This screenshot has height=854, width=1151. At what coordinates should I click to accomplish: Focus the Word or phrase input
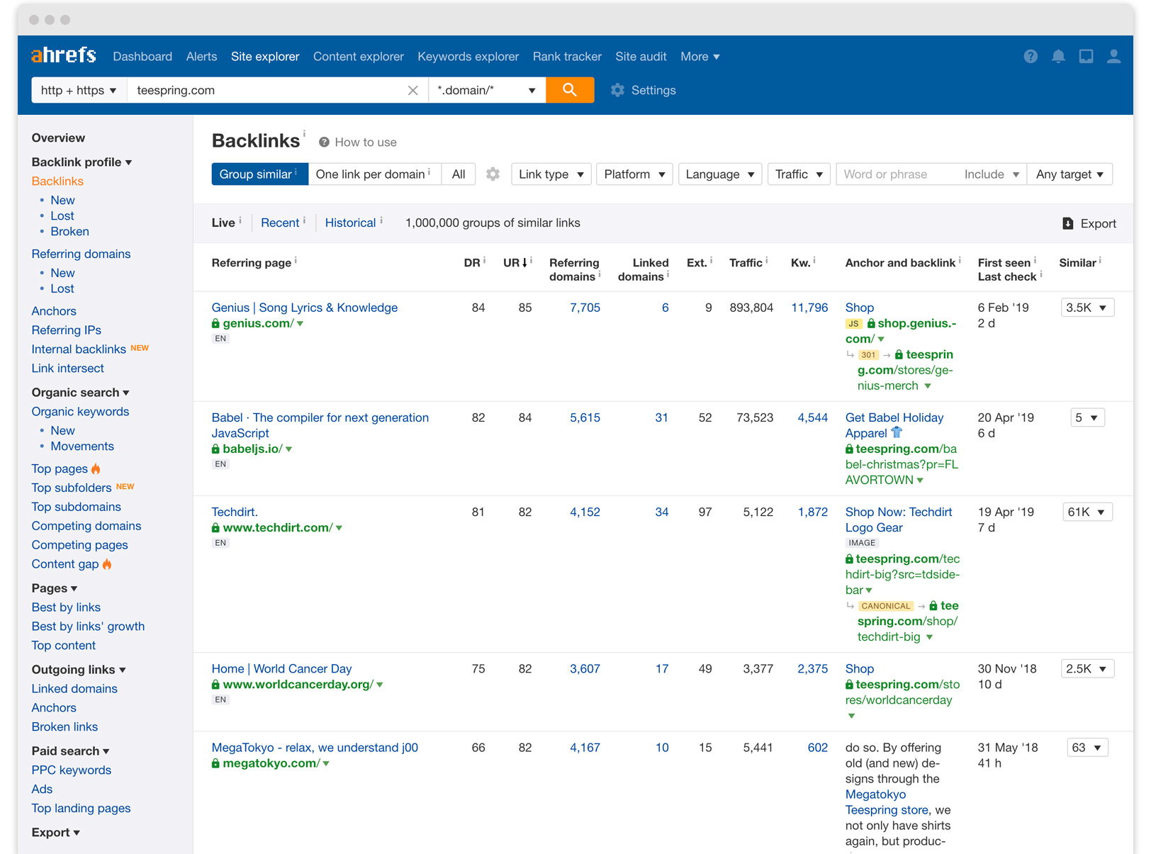click(x=897, y=174)
